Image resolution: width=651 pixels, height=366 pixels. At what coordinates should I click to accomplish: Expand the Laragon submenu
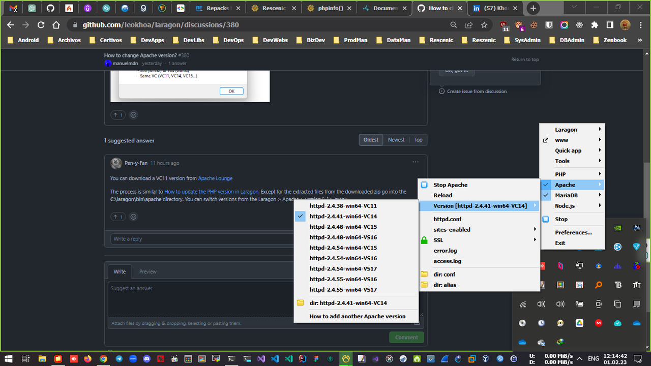pyautogui.click(x=572, y=130)
